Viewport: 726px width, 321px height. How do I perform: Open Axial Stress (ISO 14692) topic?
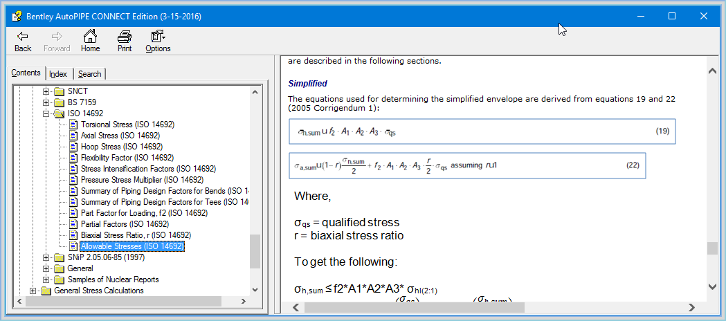(x=120, y=136)
